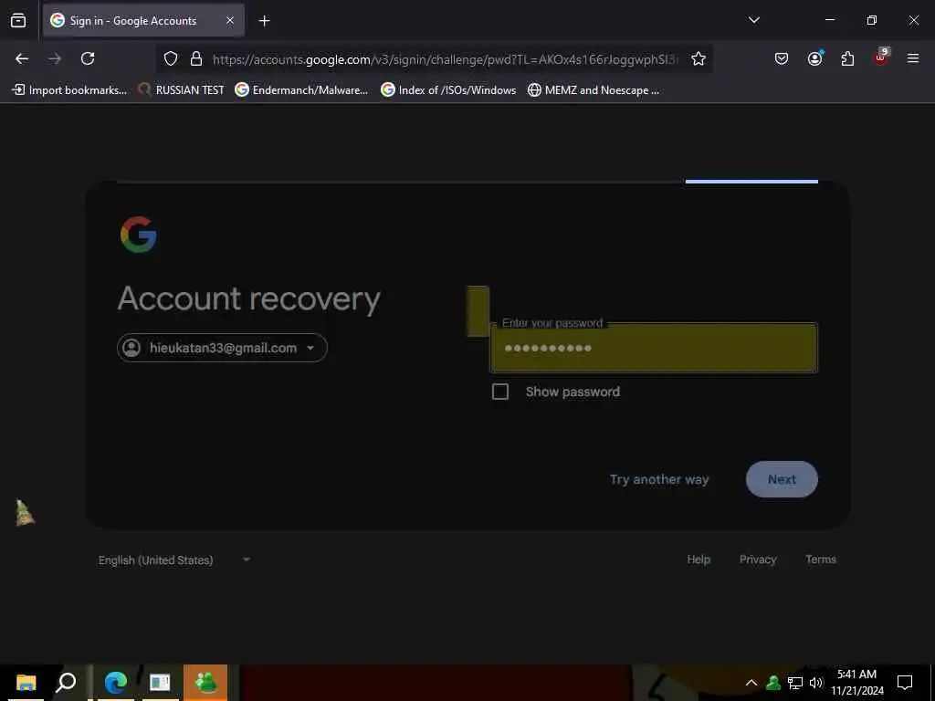Open the hieukatan33@gmail.com account switcher
This screenshot has height=701, width=935.
[x=222, y=348]
